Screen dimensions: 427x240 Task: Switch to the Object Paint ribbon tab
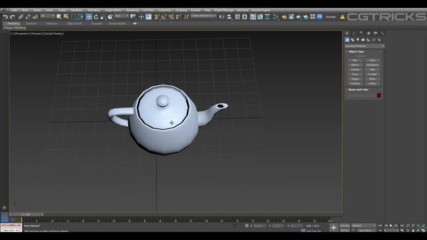[74, 24]
